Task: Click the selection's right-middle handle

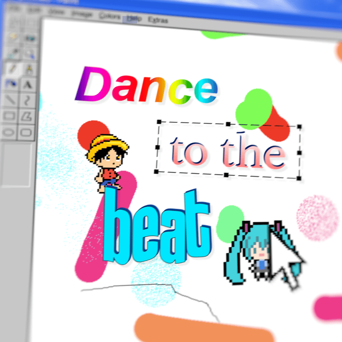Action: pyautogui.click(x=299, y=153)
